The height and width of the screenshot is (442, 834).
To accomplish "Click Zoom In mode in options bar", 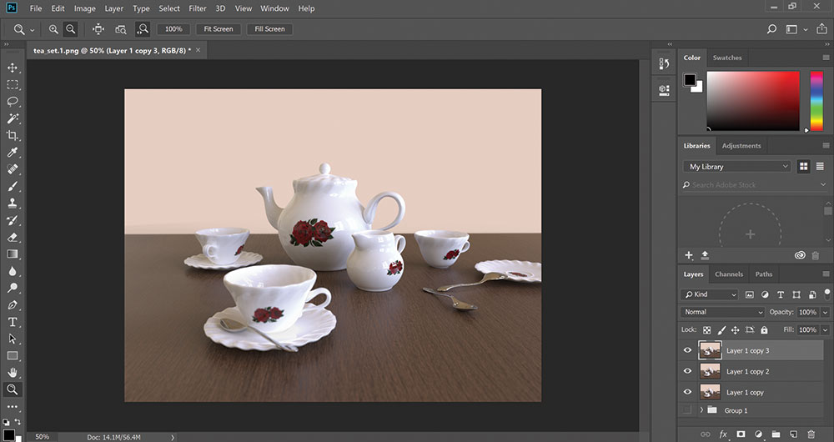I will point(53,29).
